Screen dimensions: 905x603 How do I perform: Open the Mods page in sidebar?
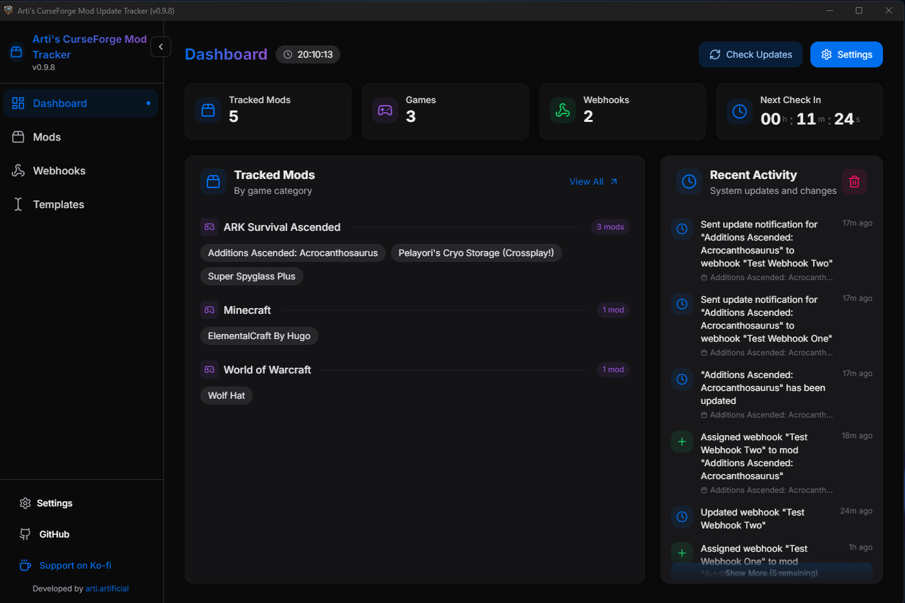pyautogui.click(x=81, y=137)
